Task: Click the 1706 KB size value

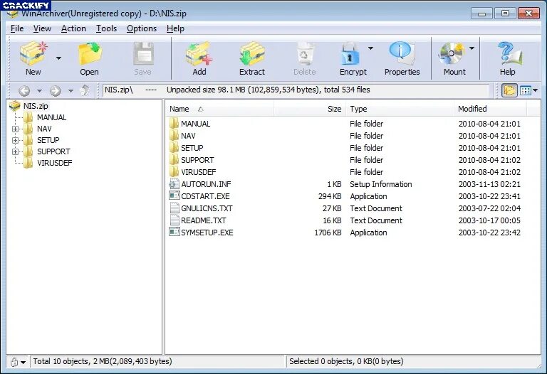Action: pos(328,233)
